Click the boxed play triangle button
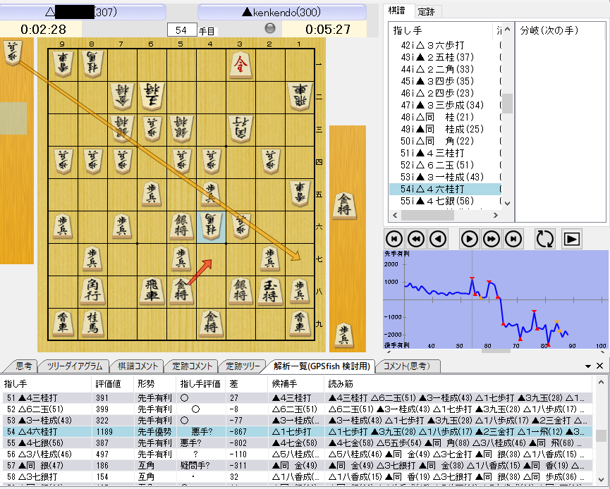 point(572,239)
